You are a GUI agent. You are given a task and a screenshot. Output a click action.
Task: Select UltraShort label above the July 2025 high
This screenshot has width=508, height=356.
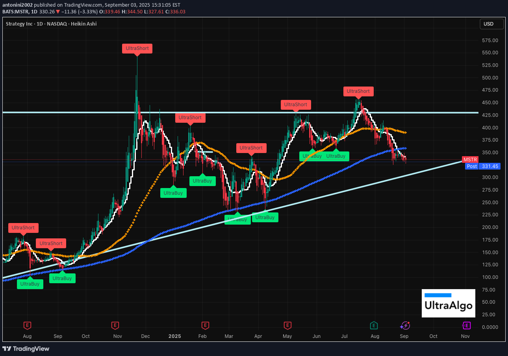tap(358, 91)
